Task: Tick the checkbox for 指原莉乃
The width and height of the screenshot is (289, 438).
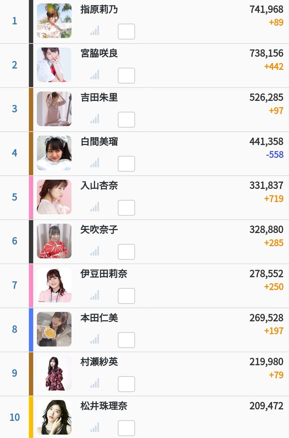Action: pyautogui.click(x=126, y=31)
